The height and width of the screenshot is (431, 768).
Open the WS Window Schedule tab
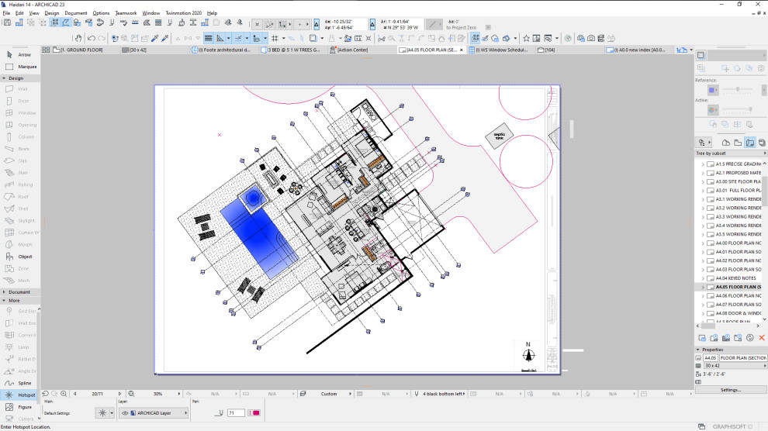pyautogui.click(x=500, y=50)
